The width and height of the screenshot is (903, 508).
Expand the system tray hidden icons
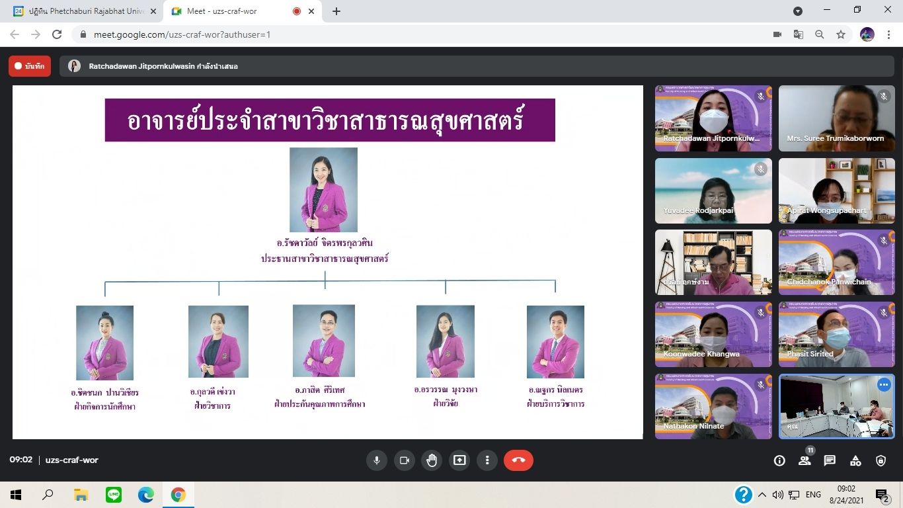pos(762,495)
